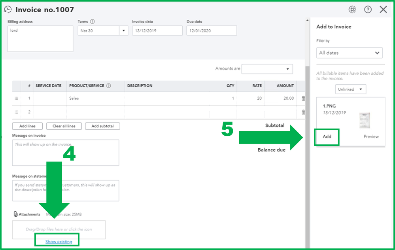
Task: Delete line 1 using trash icon
Action: (x=303, y=98)
